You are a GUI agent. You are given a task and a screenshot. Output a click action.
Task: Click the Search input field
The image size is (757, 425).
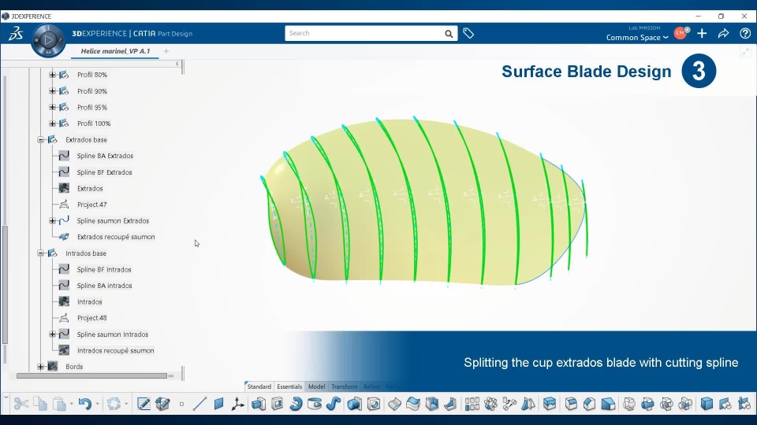[x=364, y=33]
